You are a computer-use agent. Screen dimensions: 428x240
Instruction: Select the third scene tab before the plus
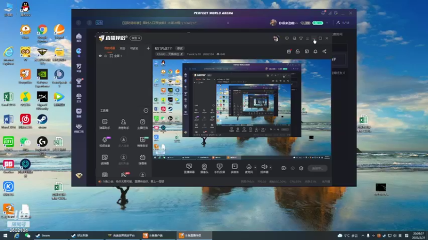click(x=134, y=48)
